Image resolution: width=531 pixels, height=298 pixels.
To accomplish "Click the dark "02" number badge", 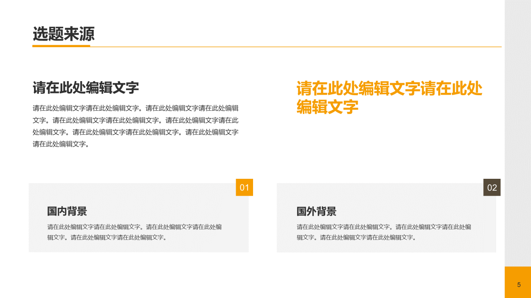I will [492, 188].
